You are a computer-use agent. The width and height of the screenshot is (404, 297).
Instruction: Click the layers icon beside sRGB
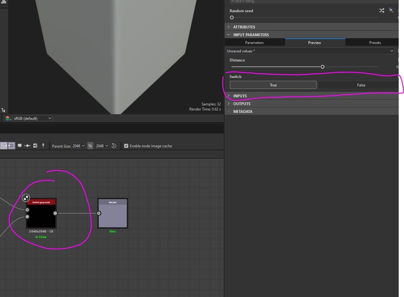click(x=7, y=119)
